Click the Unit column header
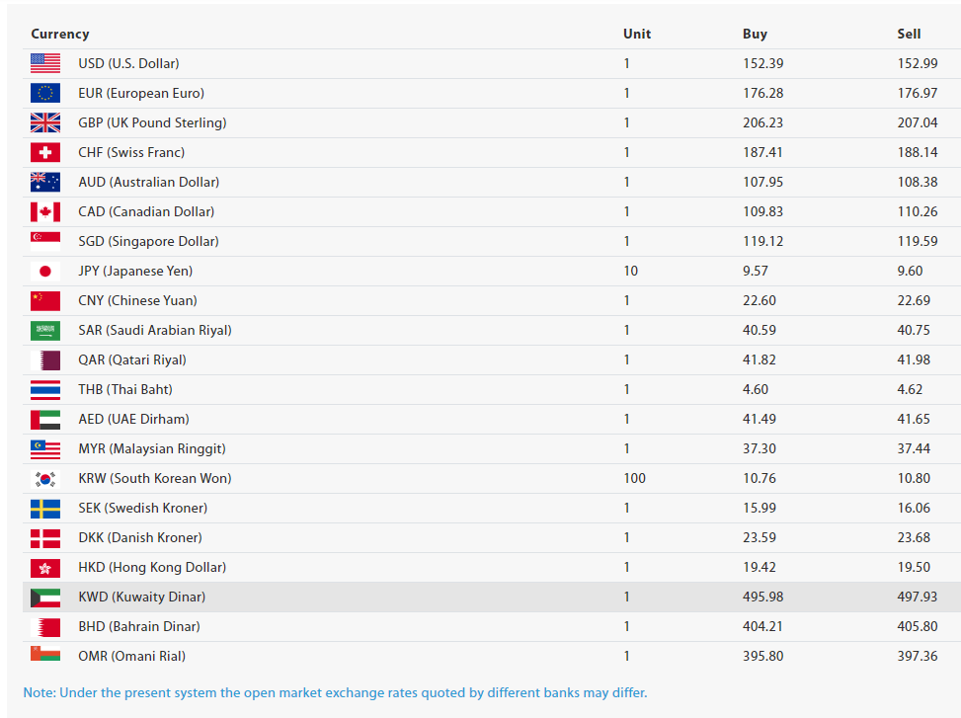The height and width of the screenshot is (718, 961). point(637,35)
